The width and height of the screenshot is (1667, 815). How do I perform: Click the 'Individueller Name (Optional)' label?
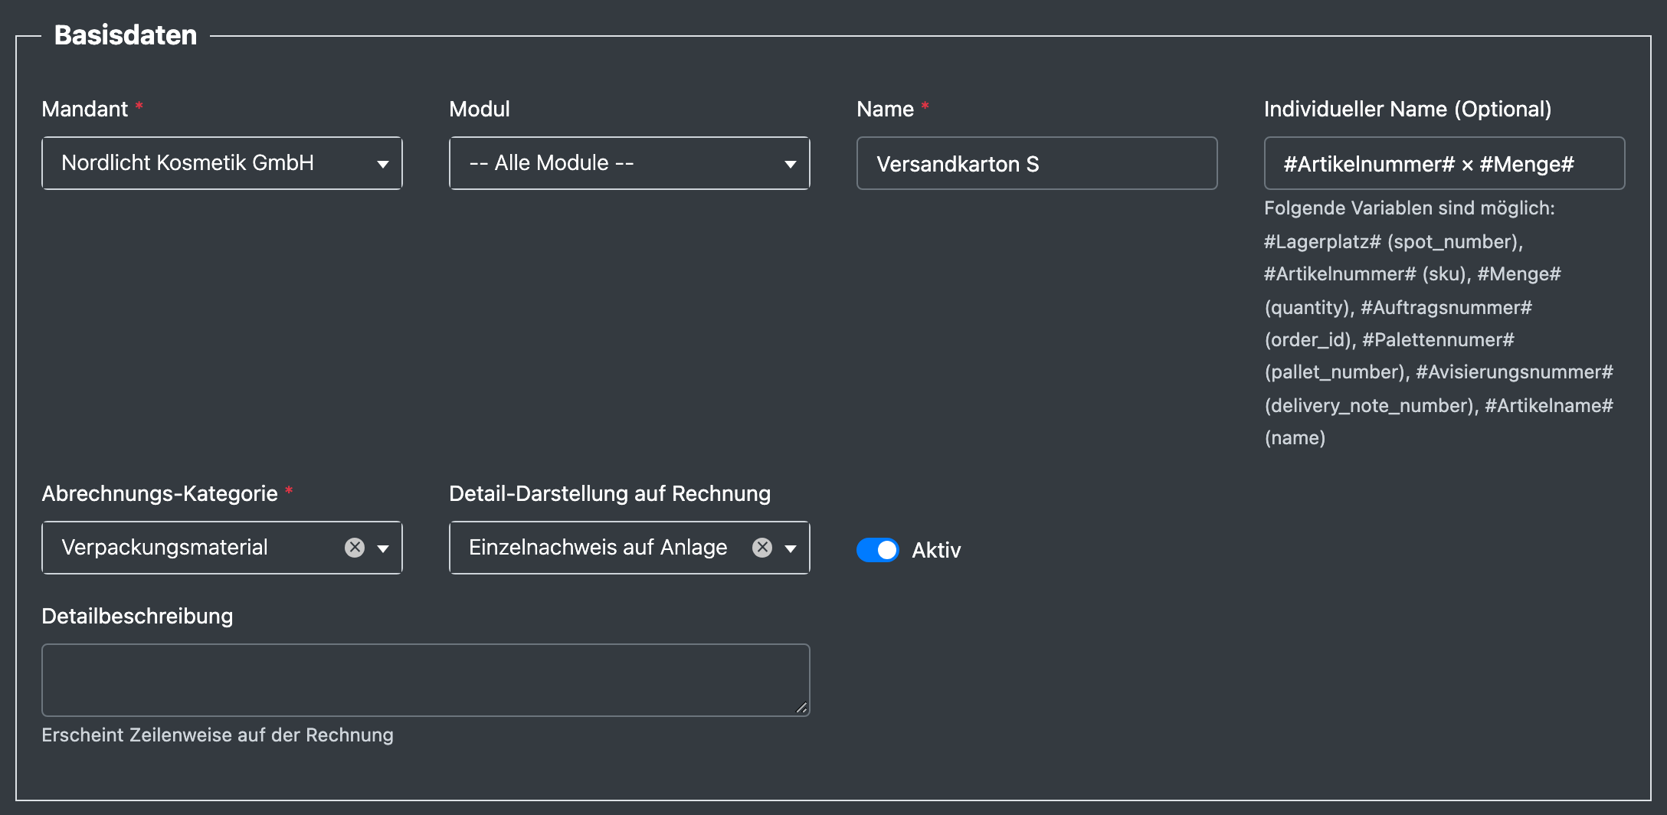pos(1408,109)
